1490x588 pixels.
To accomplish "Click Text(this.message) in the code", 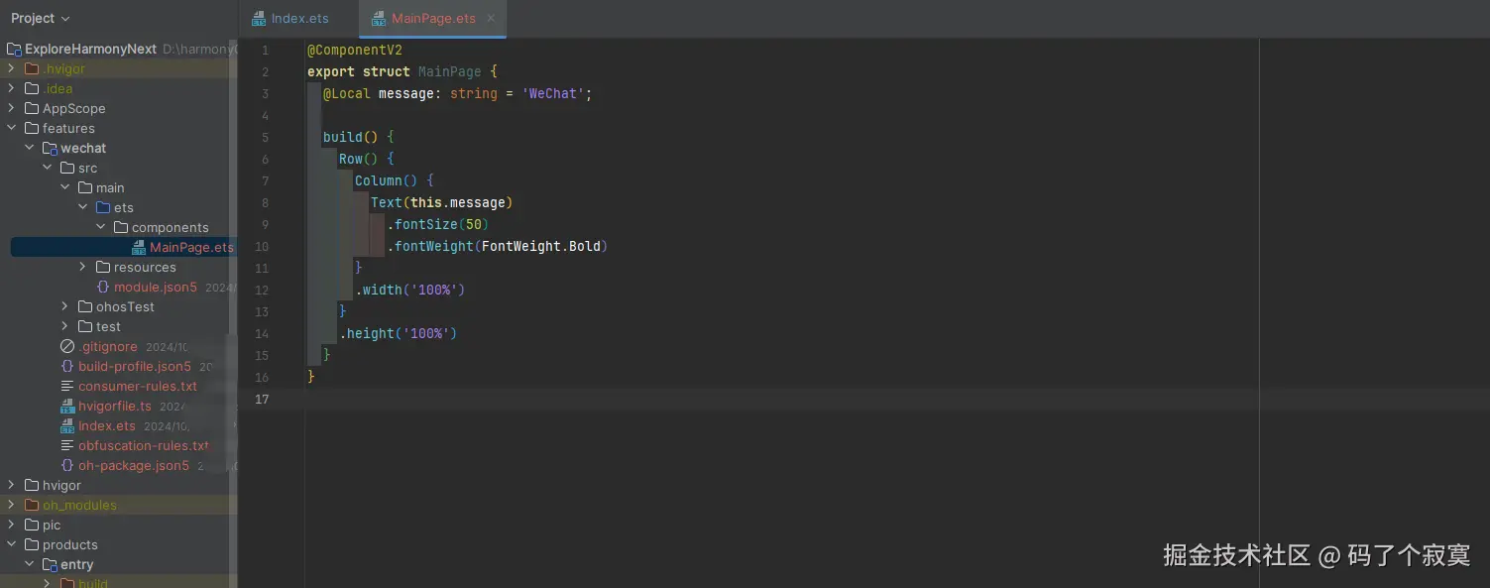I will click(442, 202).
